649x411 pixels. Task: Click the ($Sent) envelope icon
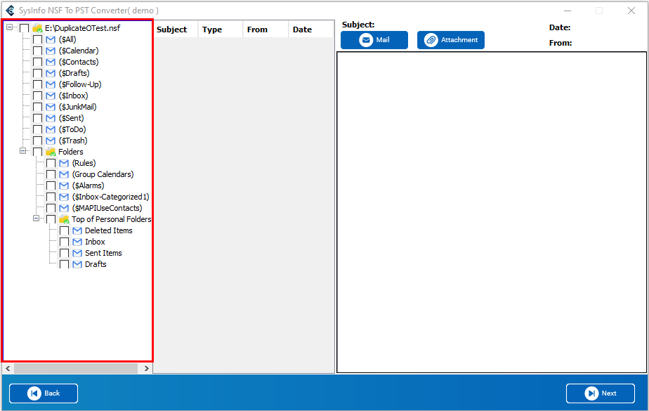51,118
